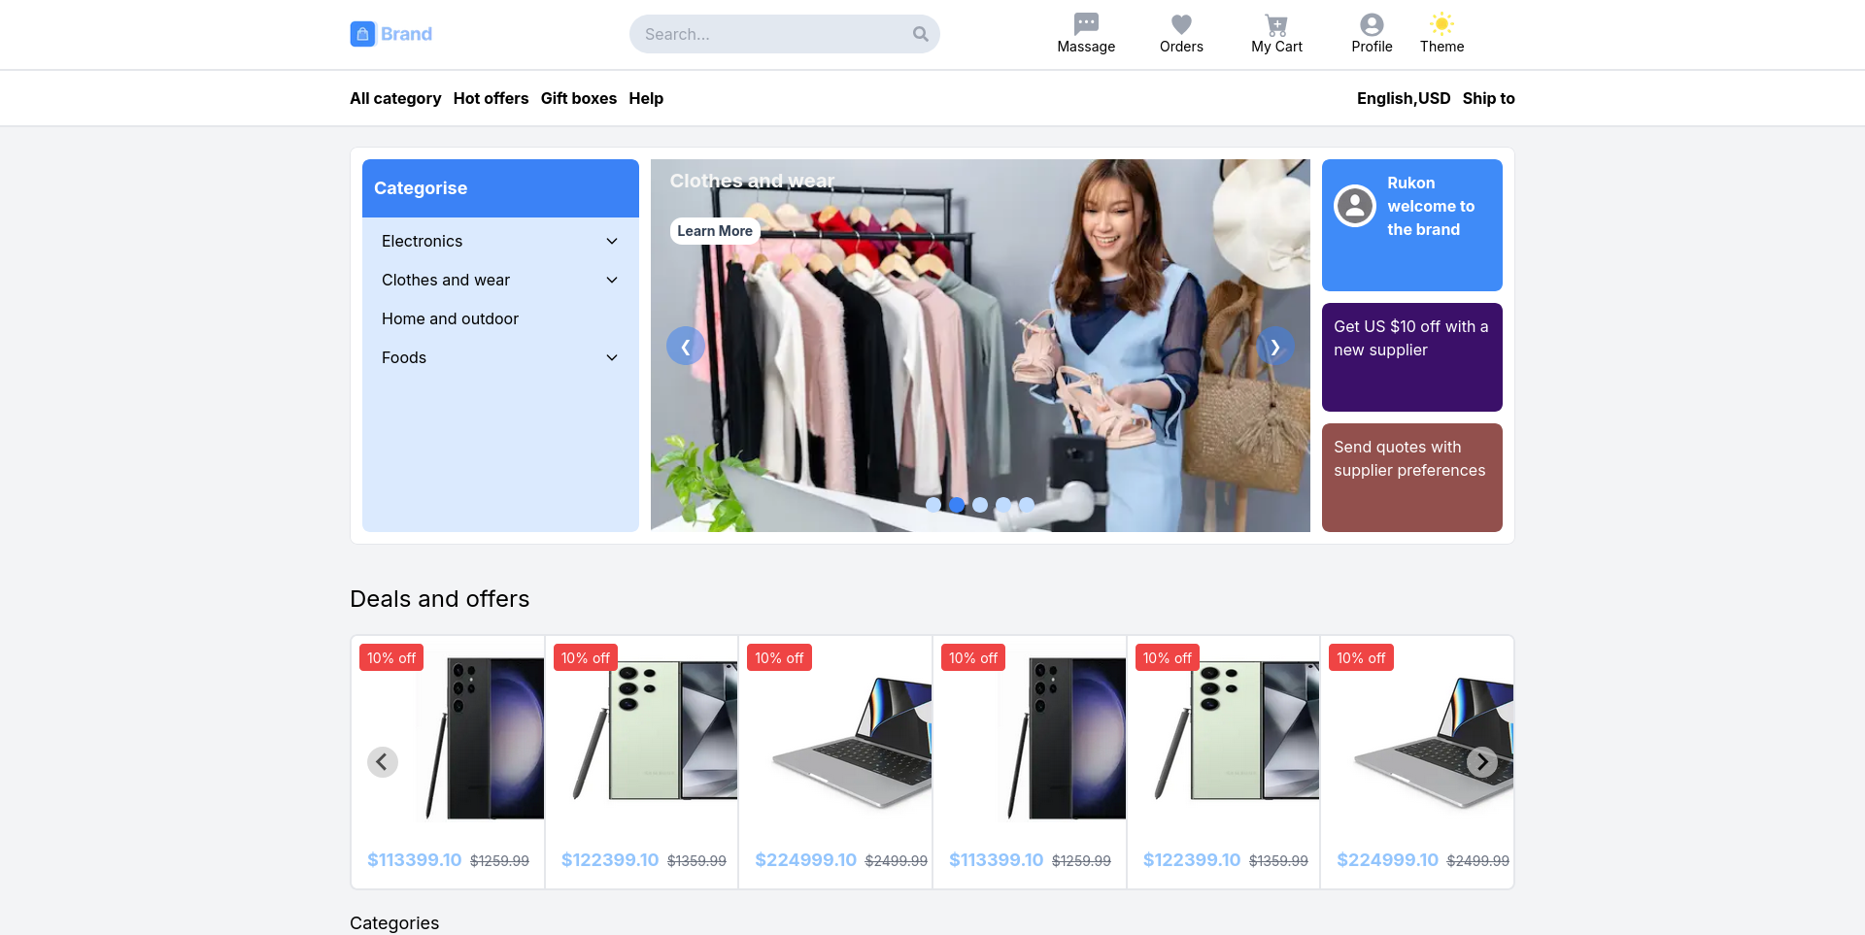This screenshot has height=935, width=1865.
Task: Click the Brand logo icon
Action: pos(362,34)
